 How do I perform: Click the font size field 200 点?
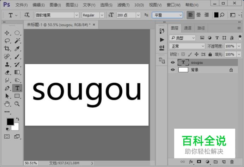tap(126, 15)
